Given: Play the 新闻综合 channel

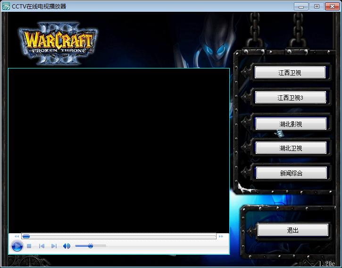Looking at the screenshot, I should pyautogui.click(x=291, y=173).
